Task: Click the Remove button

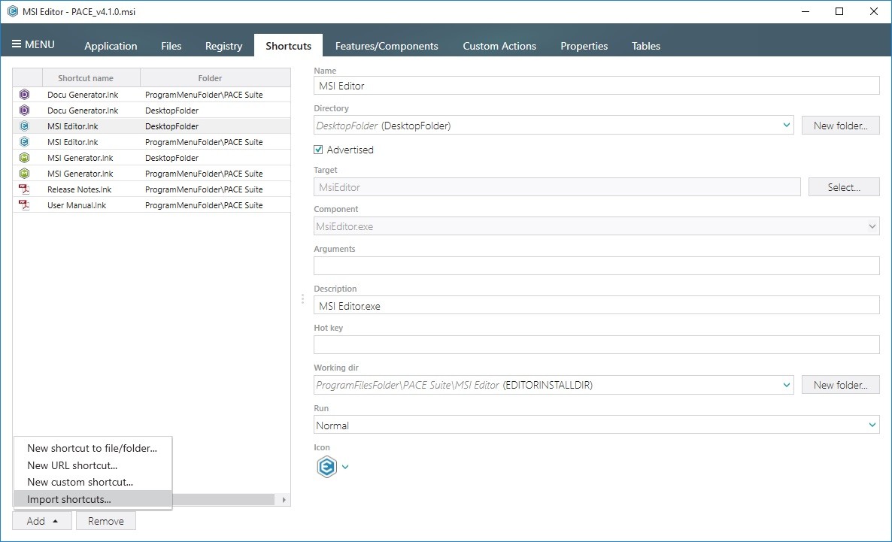Action: pos(106,521)
